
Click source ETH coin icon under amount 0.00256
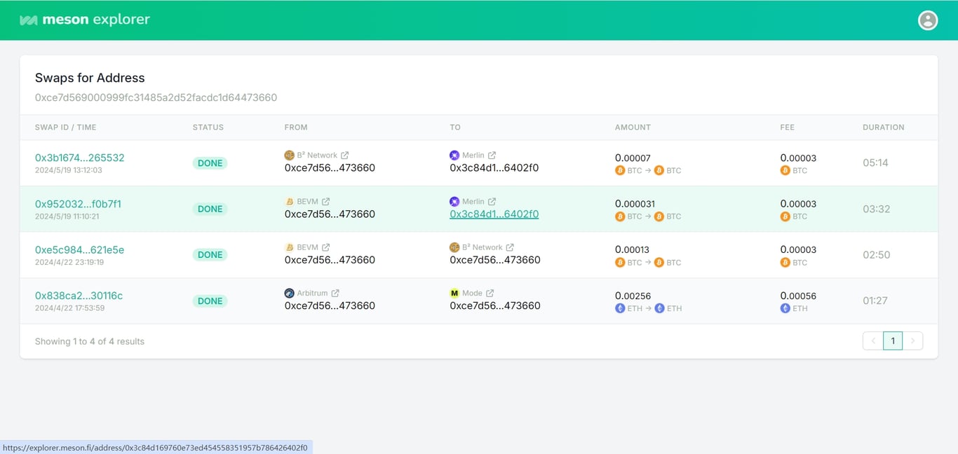(x=620, y=308)
